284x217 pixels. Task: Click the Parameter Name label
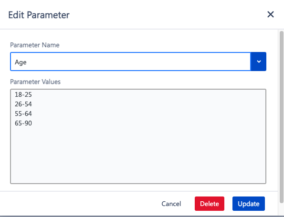(34, 45)
